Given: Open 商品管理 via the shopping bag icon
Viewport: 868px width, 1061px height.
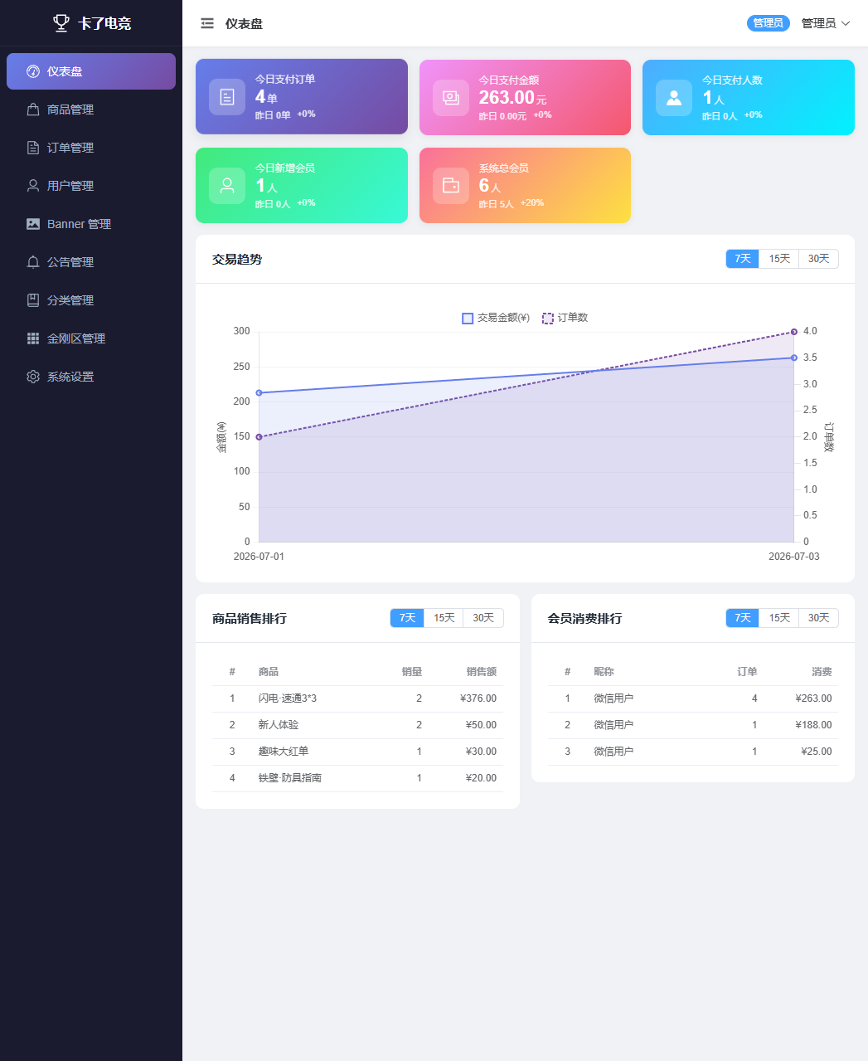Looking at the screenshot, I should (x=33, y=110).
